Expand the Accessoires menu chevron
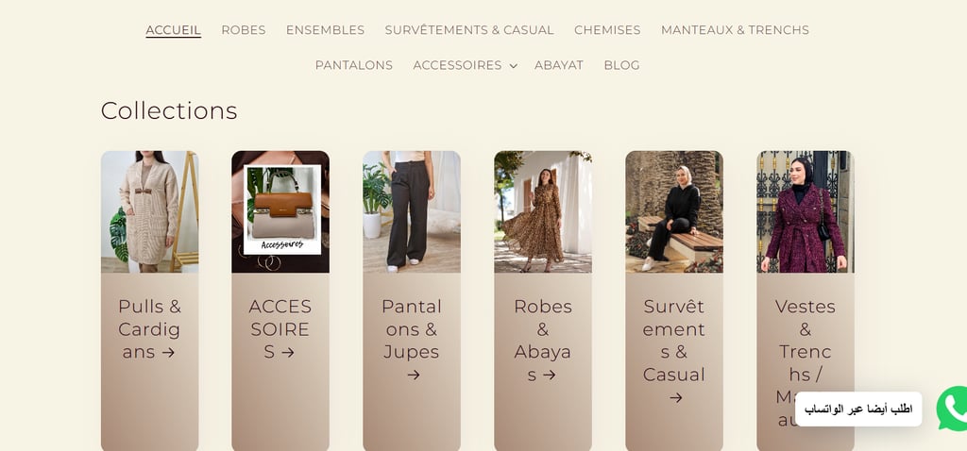This screenshot has height=451, width=967. [513, 66]
